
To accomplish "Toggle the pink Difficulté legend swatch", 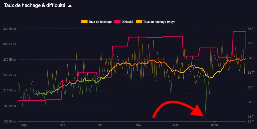I will point(117,22).
